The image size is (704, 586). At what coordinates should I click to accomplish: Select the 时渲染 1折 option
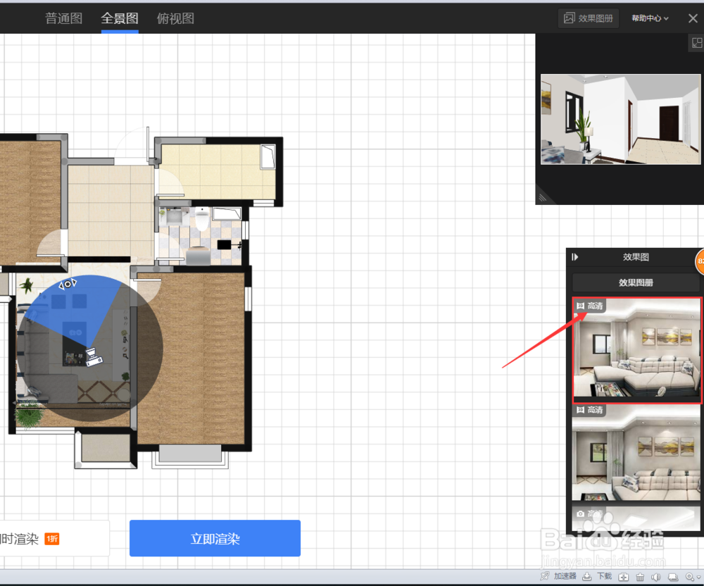point(54,538)
